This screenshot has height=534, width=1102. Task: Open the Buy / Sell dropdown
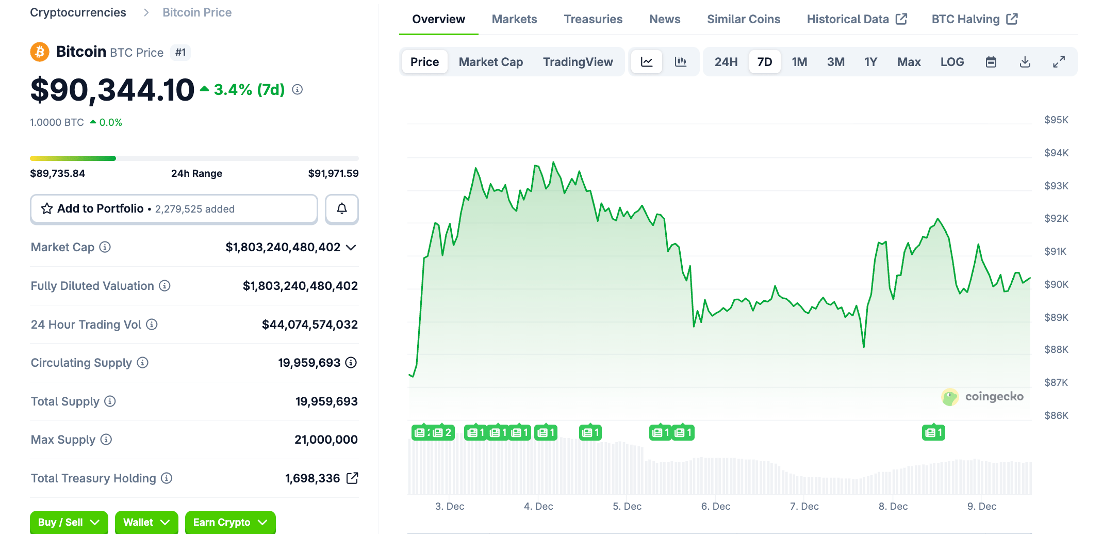pos(69,522)
